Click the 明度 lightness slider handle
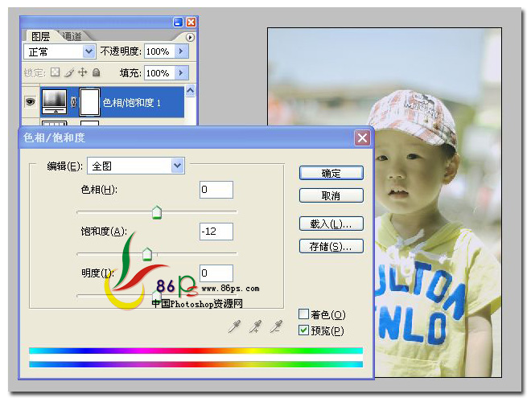Screen dimensions: 531x402 [x=156, y=295]
